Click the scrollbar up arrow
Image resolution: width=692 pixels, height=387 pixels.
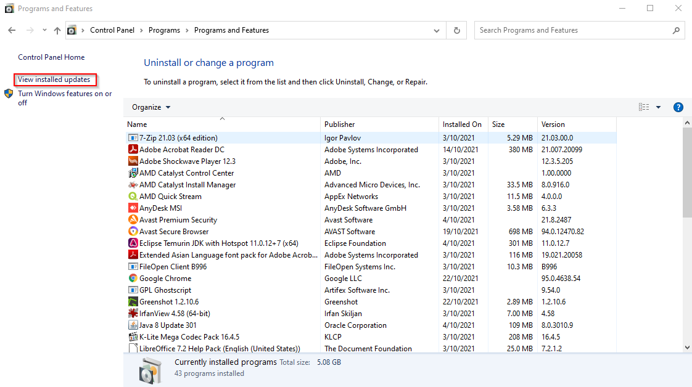(x=687, y=123)
